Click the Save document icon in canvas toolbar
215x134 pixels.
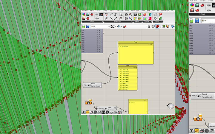[88, 27]
